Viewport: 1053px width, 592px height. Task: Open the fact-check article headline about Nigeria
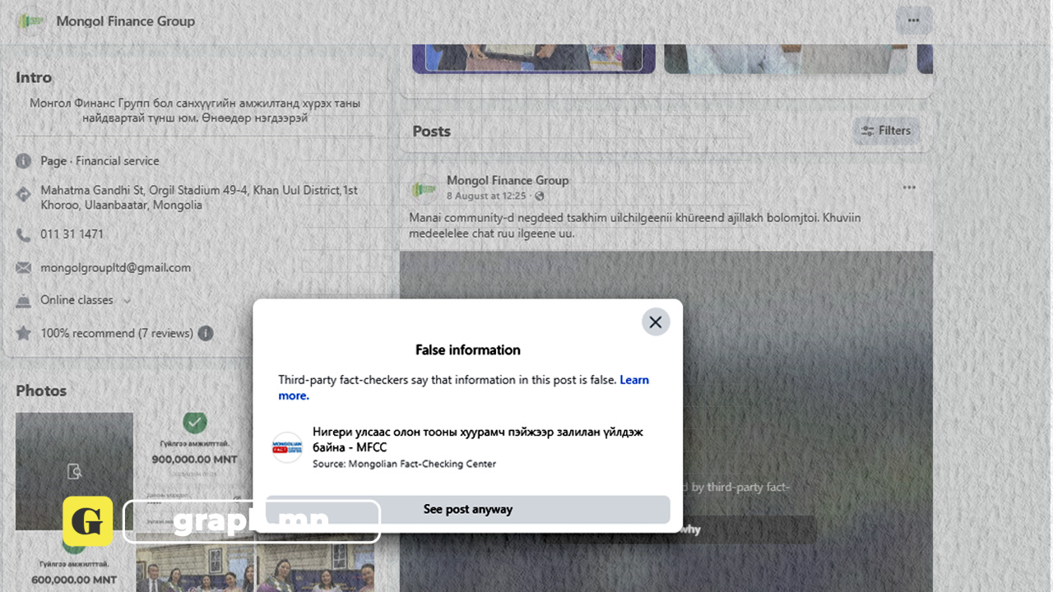pos(477,439)
